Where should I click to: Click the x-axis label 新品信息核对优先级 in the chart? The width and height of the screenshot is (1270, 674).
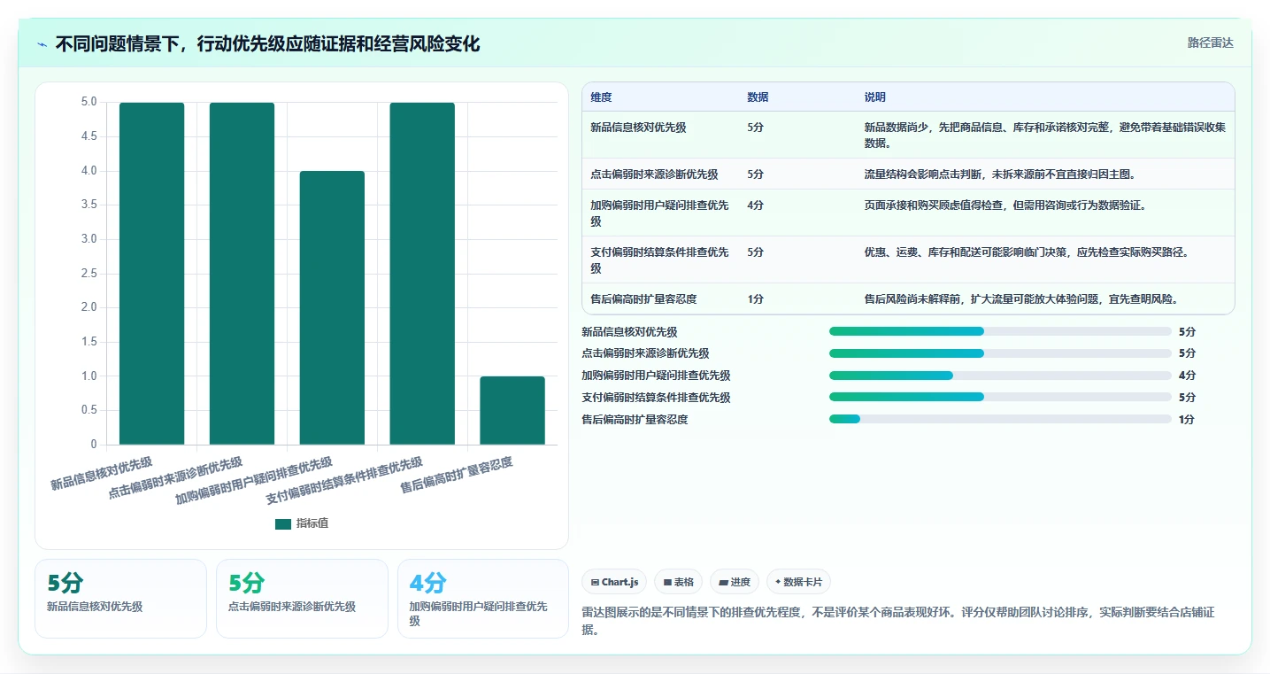[102, 474]
